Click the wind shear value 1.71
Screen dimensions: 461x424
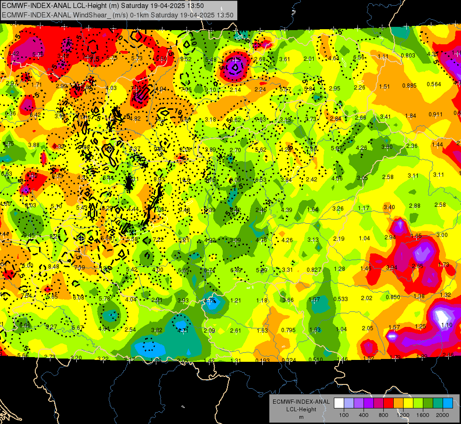coord(36,85)
